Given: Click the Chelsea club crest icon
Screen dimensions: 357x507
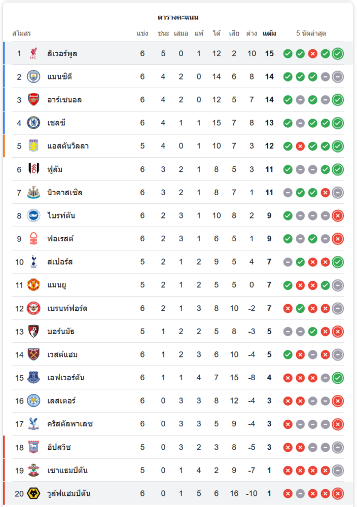Looking at the screenshot, I should (33, 123).
